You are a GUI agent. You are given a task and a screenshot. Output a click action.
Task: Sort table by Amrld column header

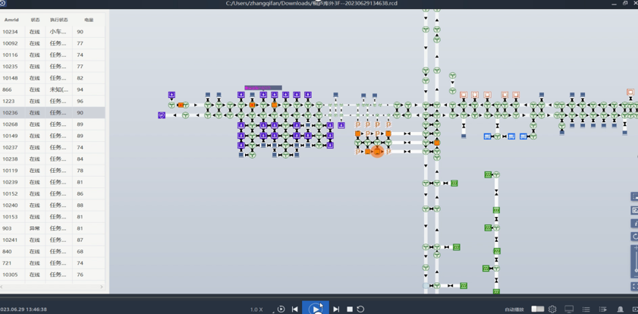coord(11,20)
